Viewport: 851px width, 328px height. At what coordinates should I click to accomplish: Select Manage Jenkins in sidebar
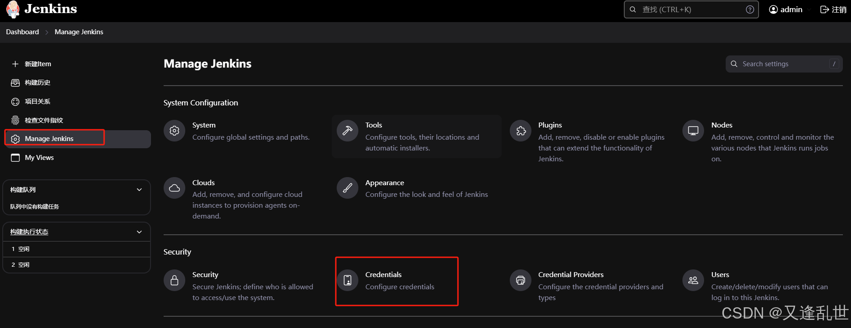(x=78, y=139)
